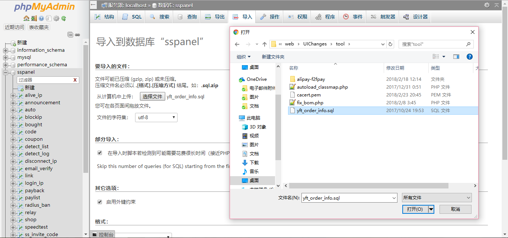Switch to the 操作 operations tab
508x238 pixels.
270,17
